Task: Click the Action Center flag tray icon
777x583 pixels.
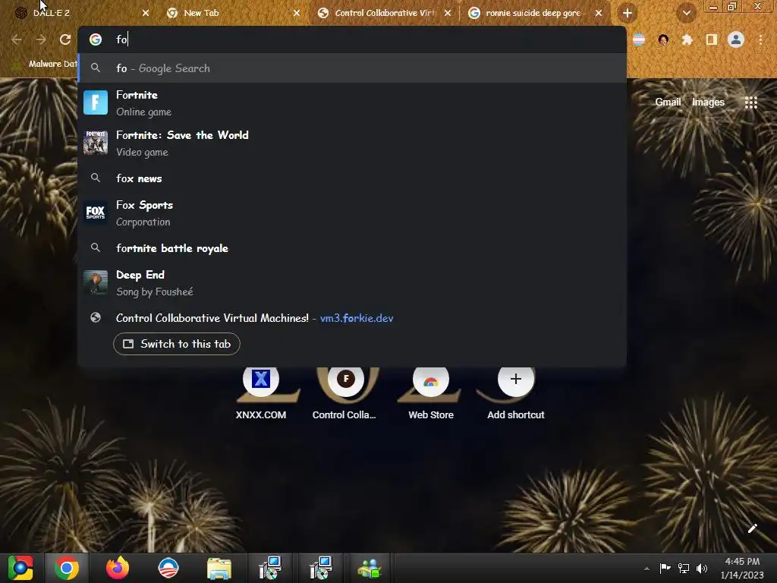Action: (x=665, y=568)
